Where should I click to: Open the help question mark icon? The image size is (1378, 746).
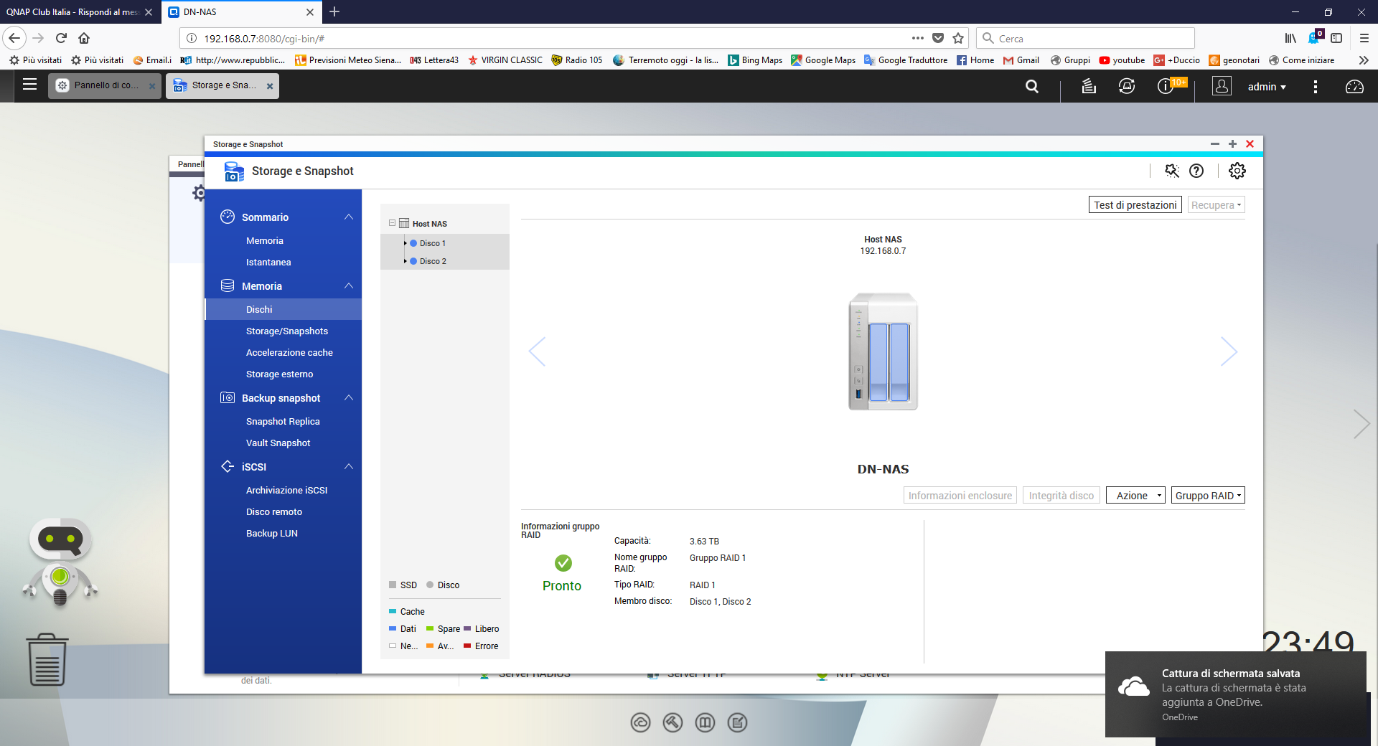(x=1196, y=171)
